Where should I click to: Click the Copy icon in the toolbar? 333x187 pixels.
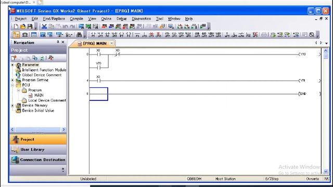(x=51, y=26)
